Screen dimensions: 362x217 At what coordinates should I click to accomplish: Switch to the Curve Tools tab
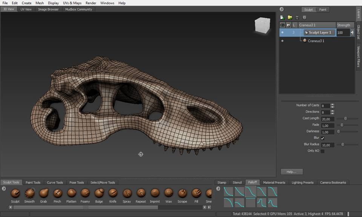click(x=55, y=182)
